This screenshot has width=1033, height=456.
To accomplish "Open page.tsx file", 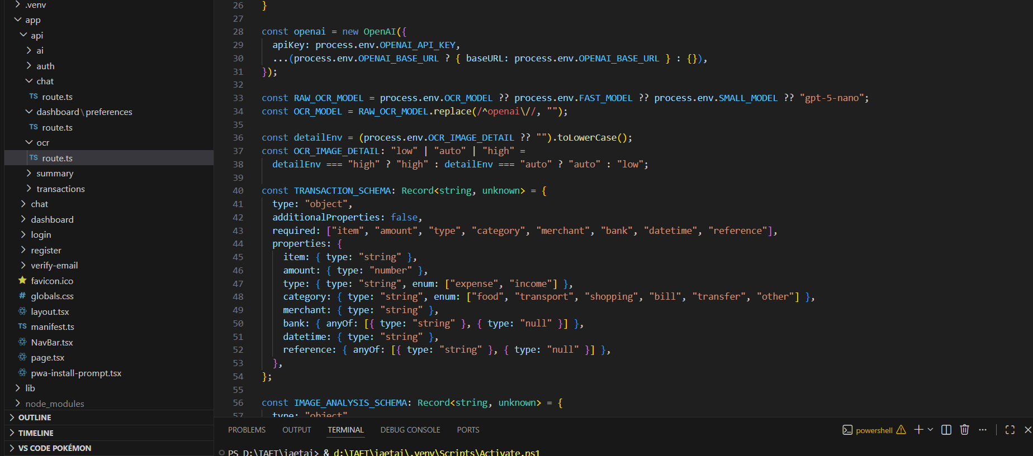I will (109, 358).
